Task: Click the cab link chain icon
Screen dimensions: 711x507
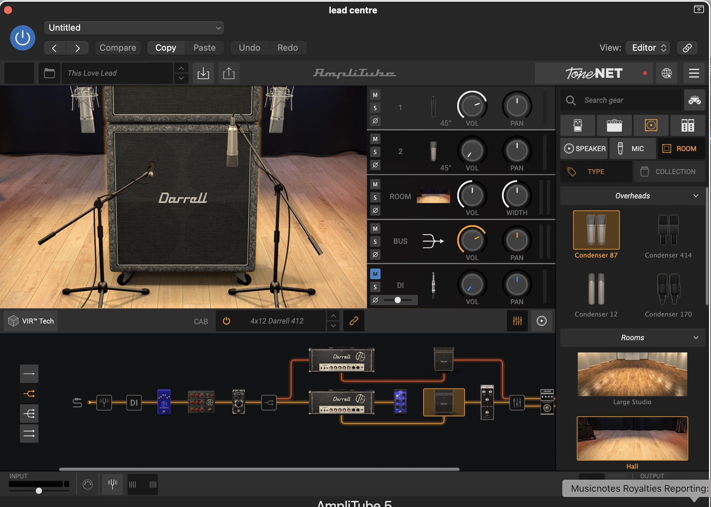Action: [x=353, y=321]
